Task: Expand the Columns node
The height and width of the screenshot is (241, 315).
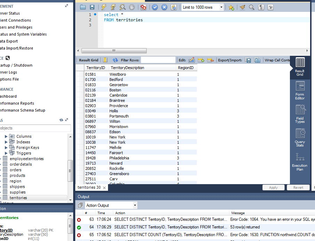Action: 6,136
